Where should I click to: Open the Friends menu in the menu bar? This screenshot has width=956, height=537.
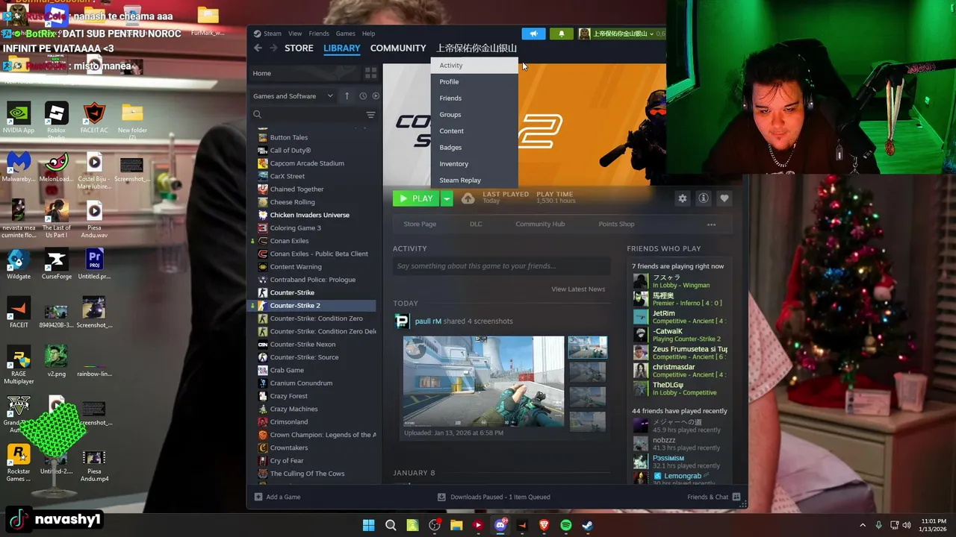[x=319, y=34]
